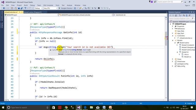Viewport: 196px width, 110px height.
Task: Close the infoesController.cs tab
Action: tap(22, 12)
